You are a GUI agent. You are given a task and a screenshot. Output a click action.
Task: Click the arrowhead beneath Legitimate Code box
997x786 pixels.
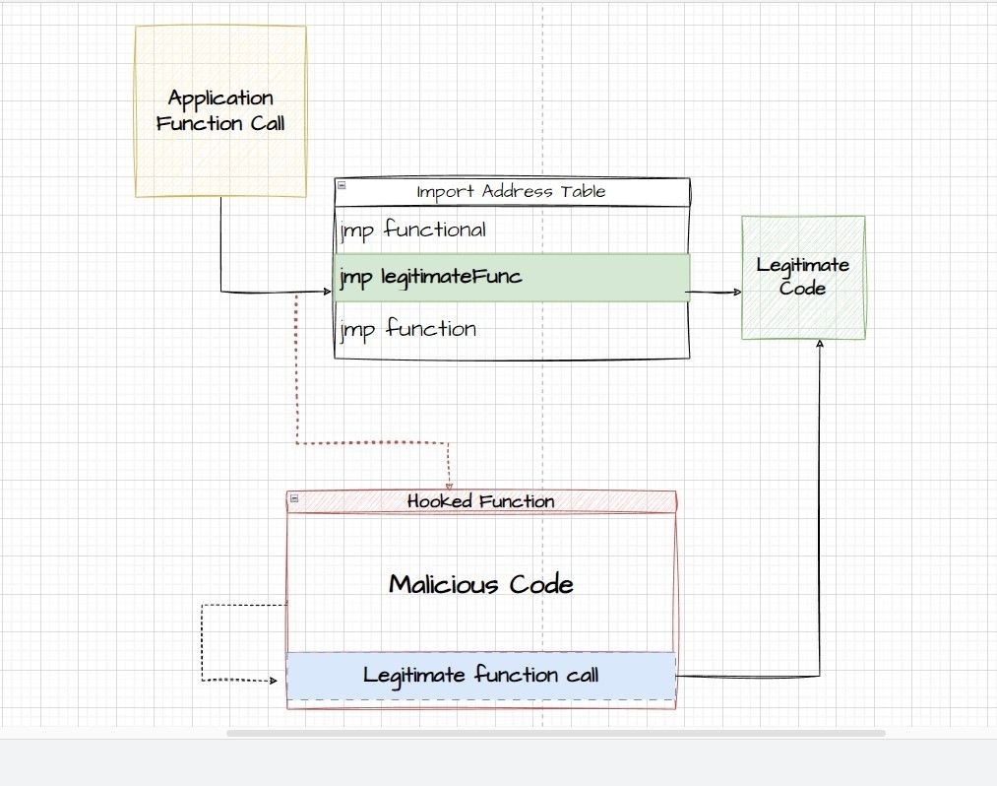coord(820,344)
